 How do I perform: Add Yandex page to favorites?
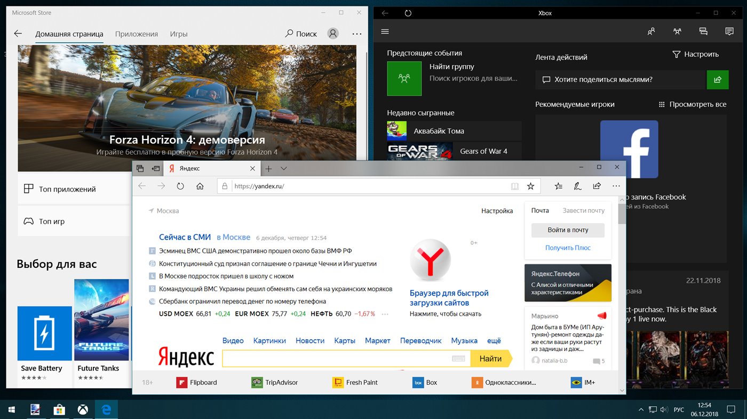[530, 186]
